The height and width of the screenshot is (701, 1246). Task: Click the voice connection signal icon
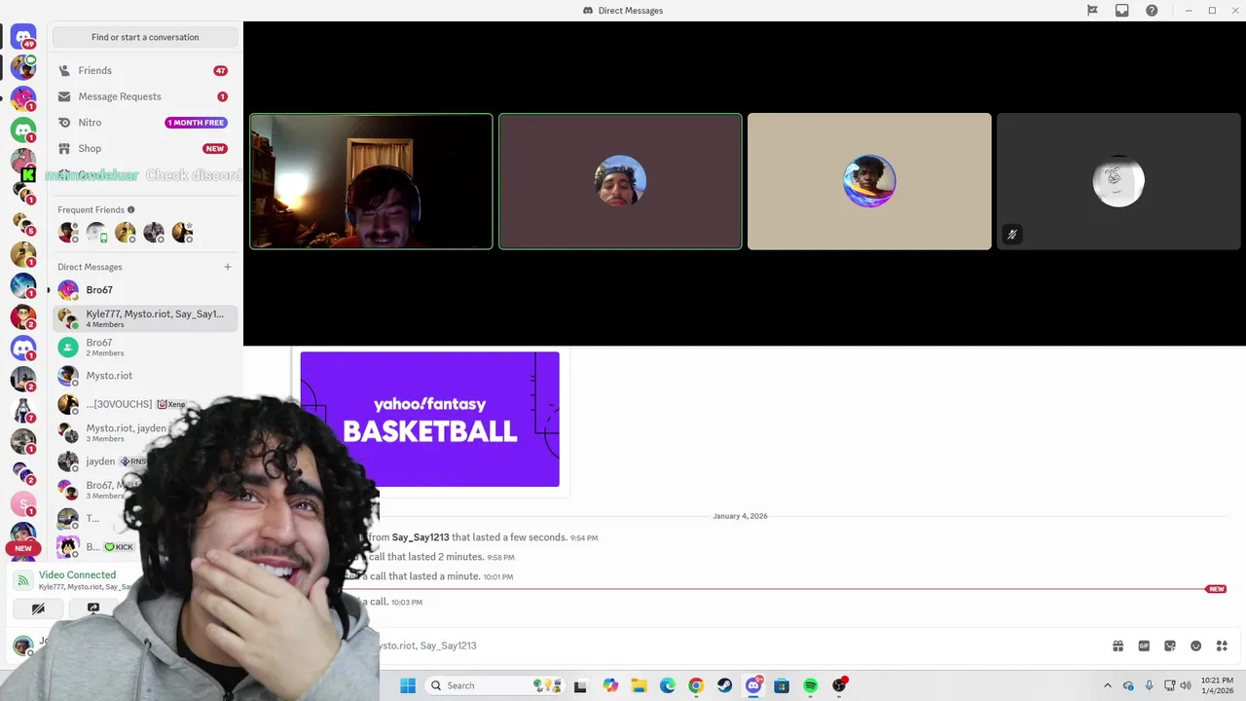point(23,580)
